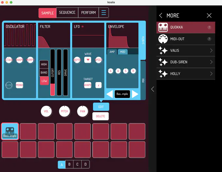Switch to the SAMPLE tab
Image resolution: width=222 pixels, height=172 pixels.
click(47, 13)
